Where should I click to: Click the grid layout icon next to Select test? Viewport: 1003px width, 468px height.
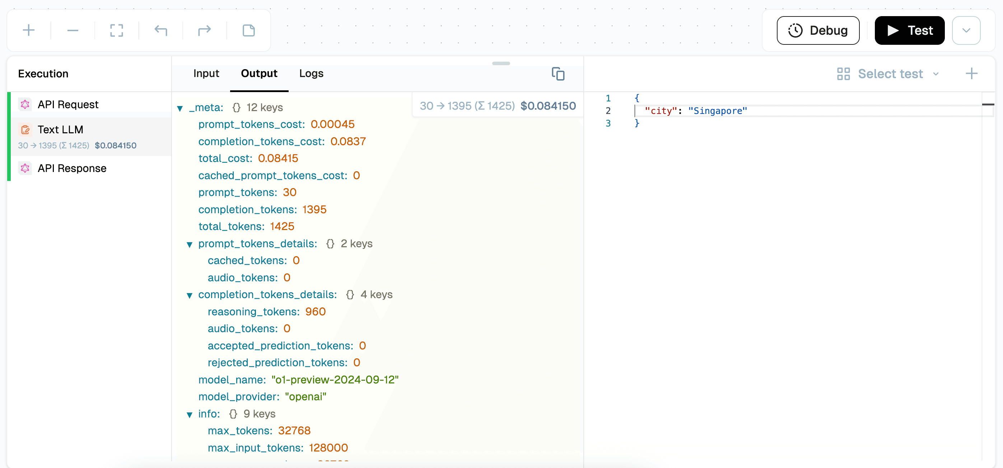(x=843, y=73)
